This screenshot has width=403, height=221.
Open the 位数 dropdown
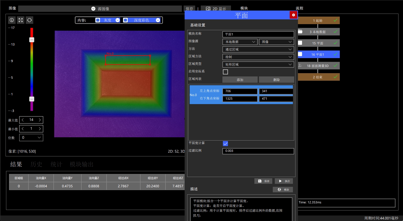(31, 138)
